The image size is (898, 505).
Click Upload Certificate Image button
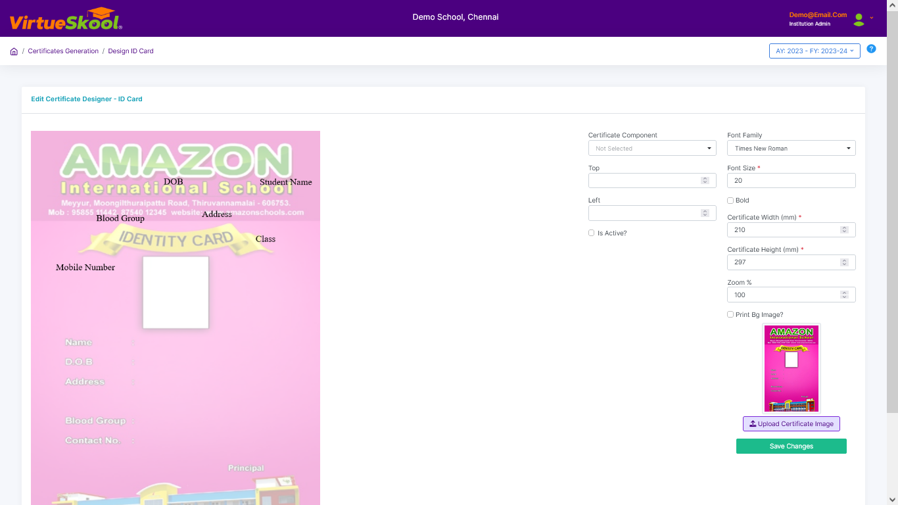click(792, 424)
